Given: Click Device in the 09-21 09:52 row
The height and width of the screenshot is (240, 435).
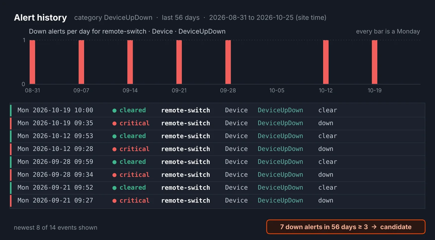Looking at the screenshot, I should [236, 188].
